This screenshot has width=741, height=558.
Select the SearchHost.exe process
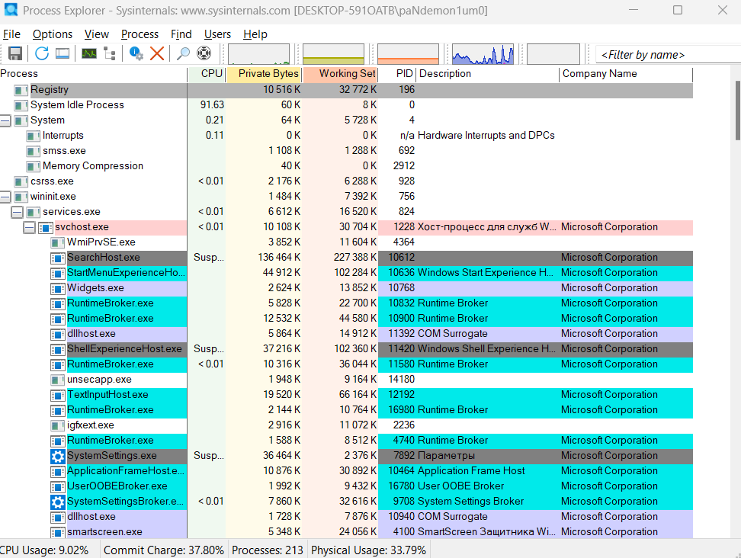click(346, 258)
